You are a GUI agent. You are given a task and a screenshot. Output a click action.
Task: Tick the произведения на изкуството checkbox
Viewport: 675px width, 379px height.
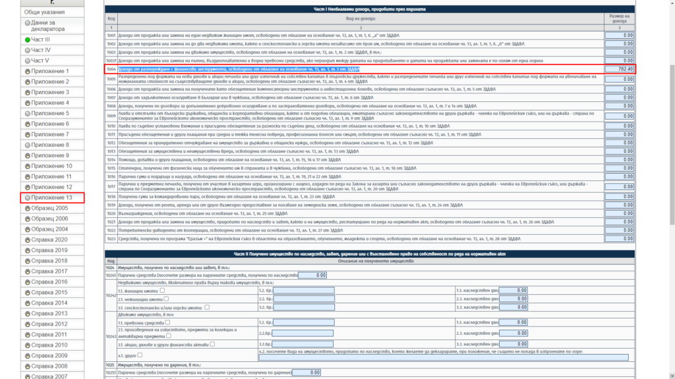click(x=169, y=336)
